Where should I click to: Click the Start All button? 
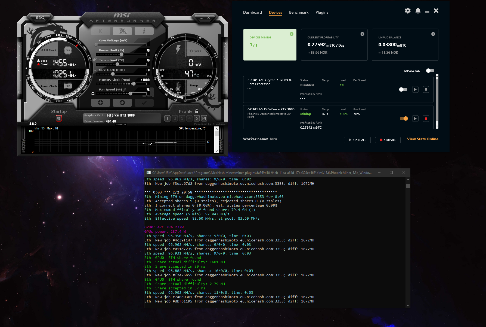357,140
